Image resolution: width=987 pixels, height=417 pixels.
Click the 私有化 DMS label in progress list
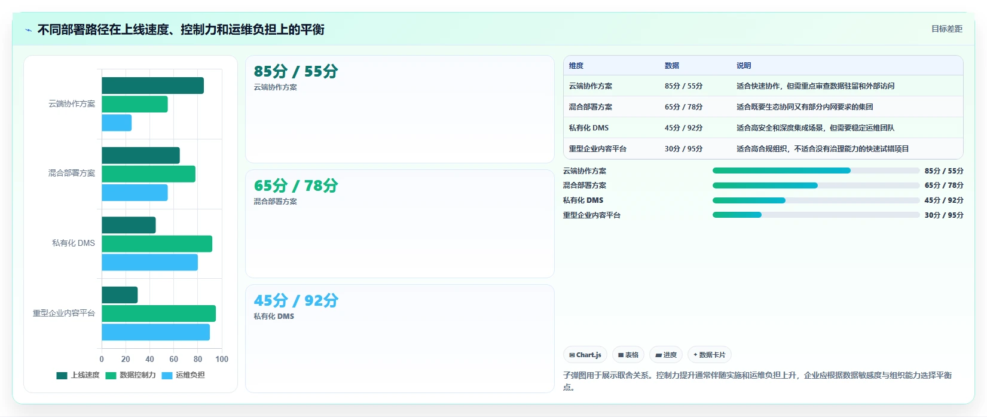[x=583, y=200]
